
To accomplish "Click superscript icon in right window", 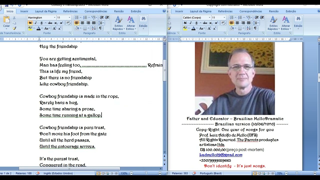I will coord(216,23).
